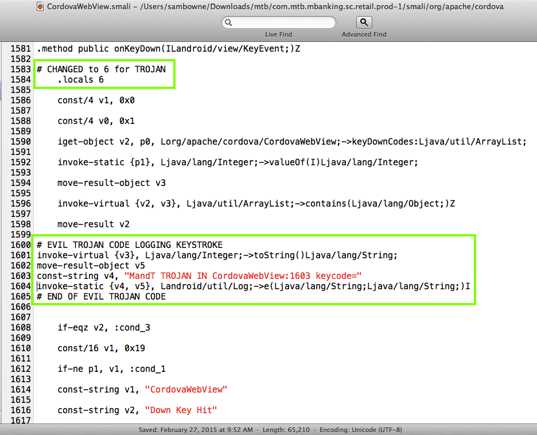The width and height of the screenshot is (537, 435).
Task: Click the 'Length: 65,210' status entry
Action: point(286,430)
